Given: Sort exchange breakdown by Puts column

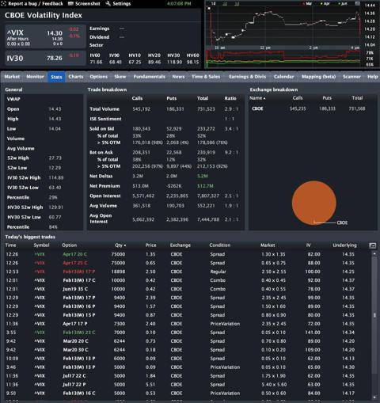Looking at the screenshot, I should coord(327,98).
